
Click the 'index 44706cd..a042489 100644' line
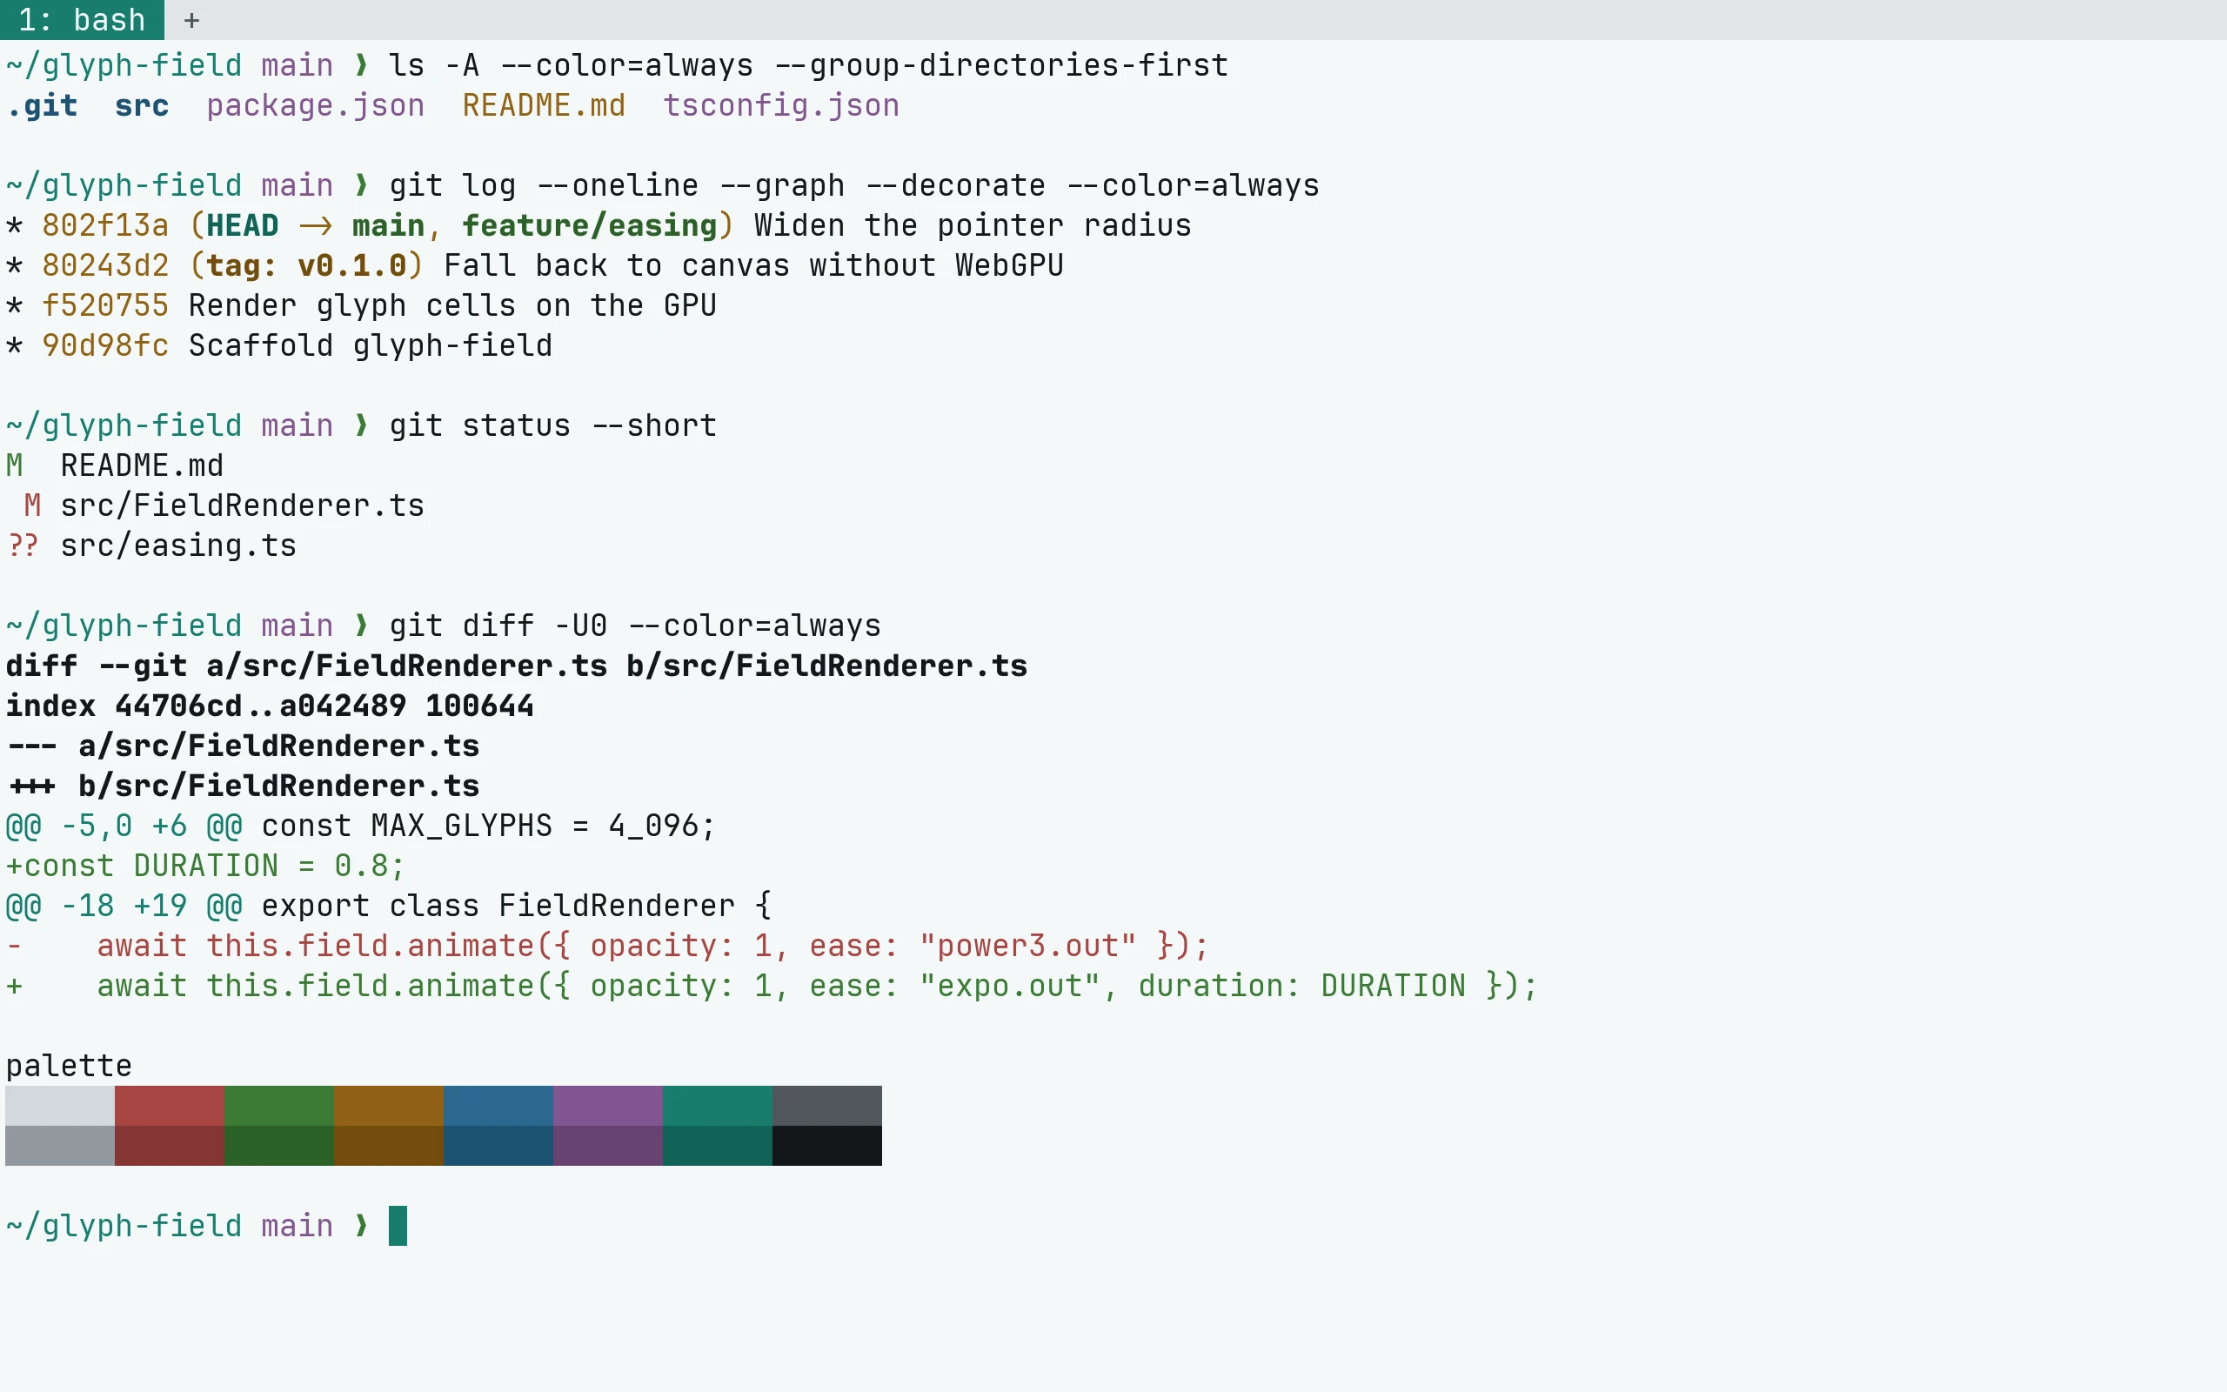click(270, 706)
